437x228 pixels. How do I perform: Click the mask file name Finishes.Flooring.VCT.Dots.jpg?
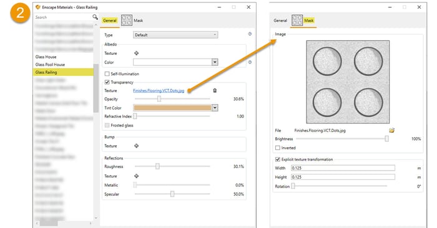point(320,130)
